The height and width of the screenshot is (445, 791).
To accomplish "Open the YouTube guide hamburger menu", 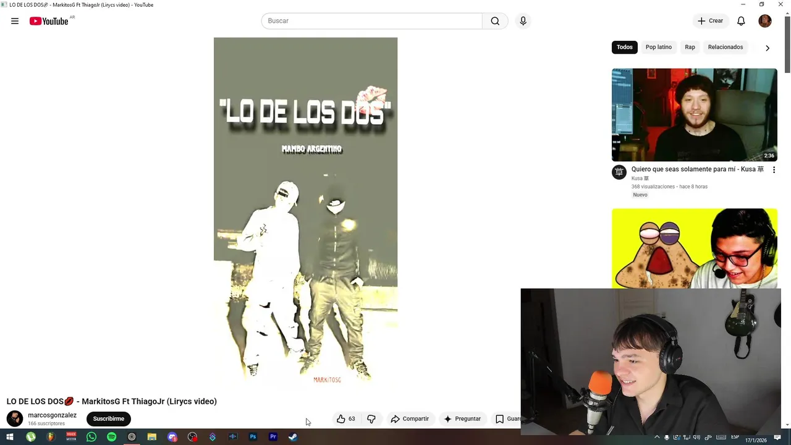I will click(15, 21).
